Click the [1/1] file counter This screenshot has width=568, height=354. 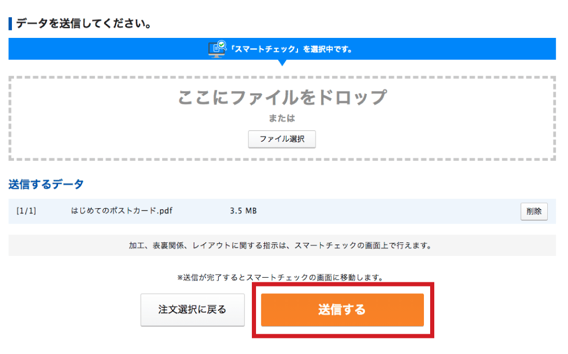26,211
